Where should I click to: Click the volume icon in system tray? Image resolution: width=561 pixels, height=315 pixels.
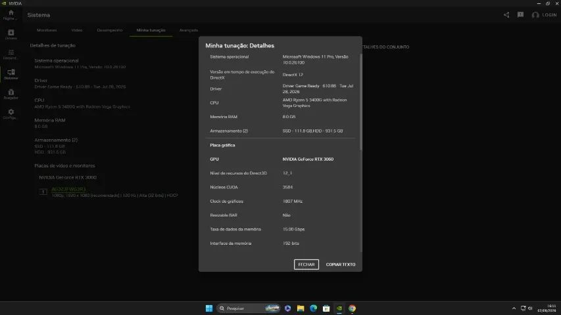pos(530,308)
